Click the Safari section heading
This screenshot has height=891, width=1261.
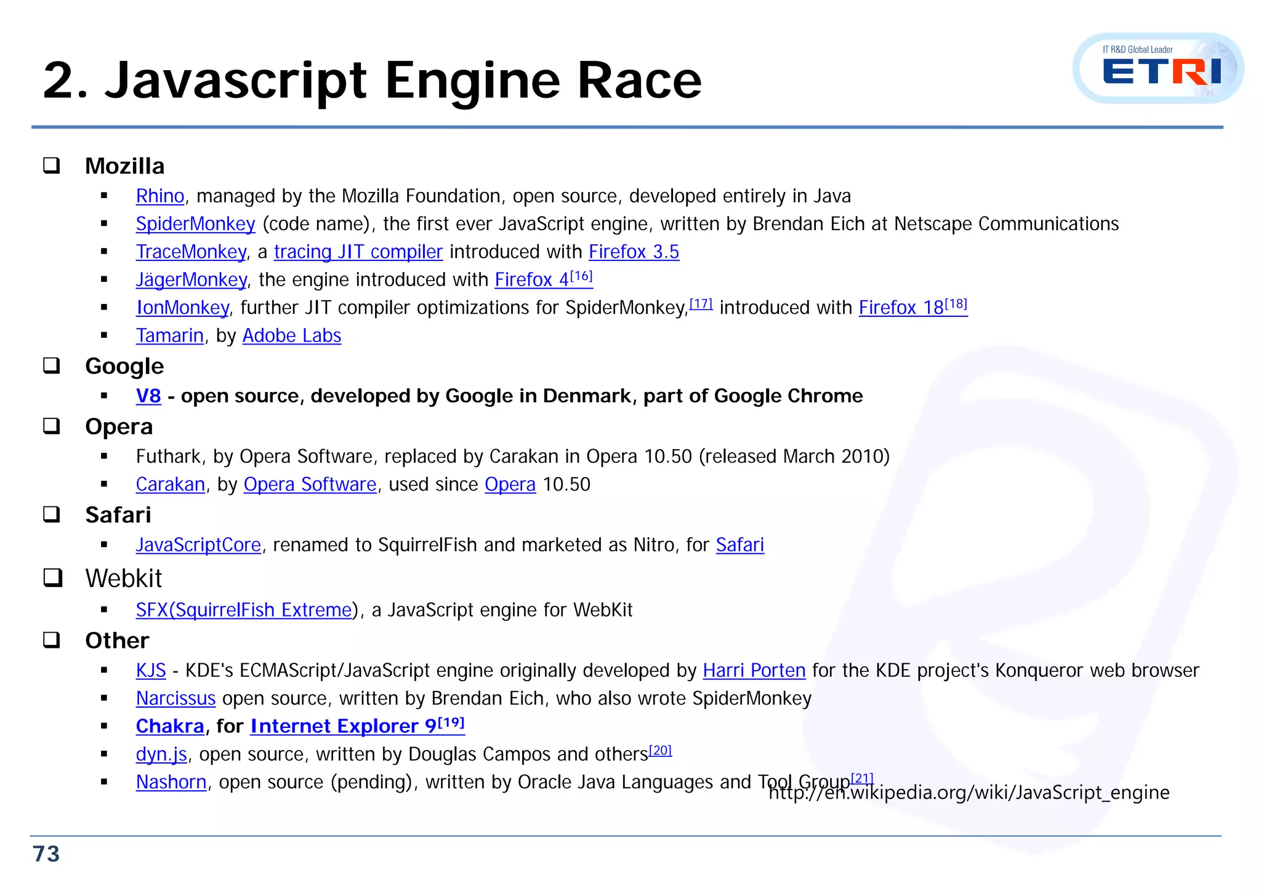point(118,515)
